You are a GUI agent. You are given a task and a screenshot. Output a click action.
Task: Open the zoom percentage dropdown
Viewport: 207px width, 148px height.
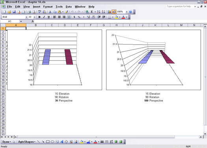click(127, 12)
